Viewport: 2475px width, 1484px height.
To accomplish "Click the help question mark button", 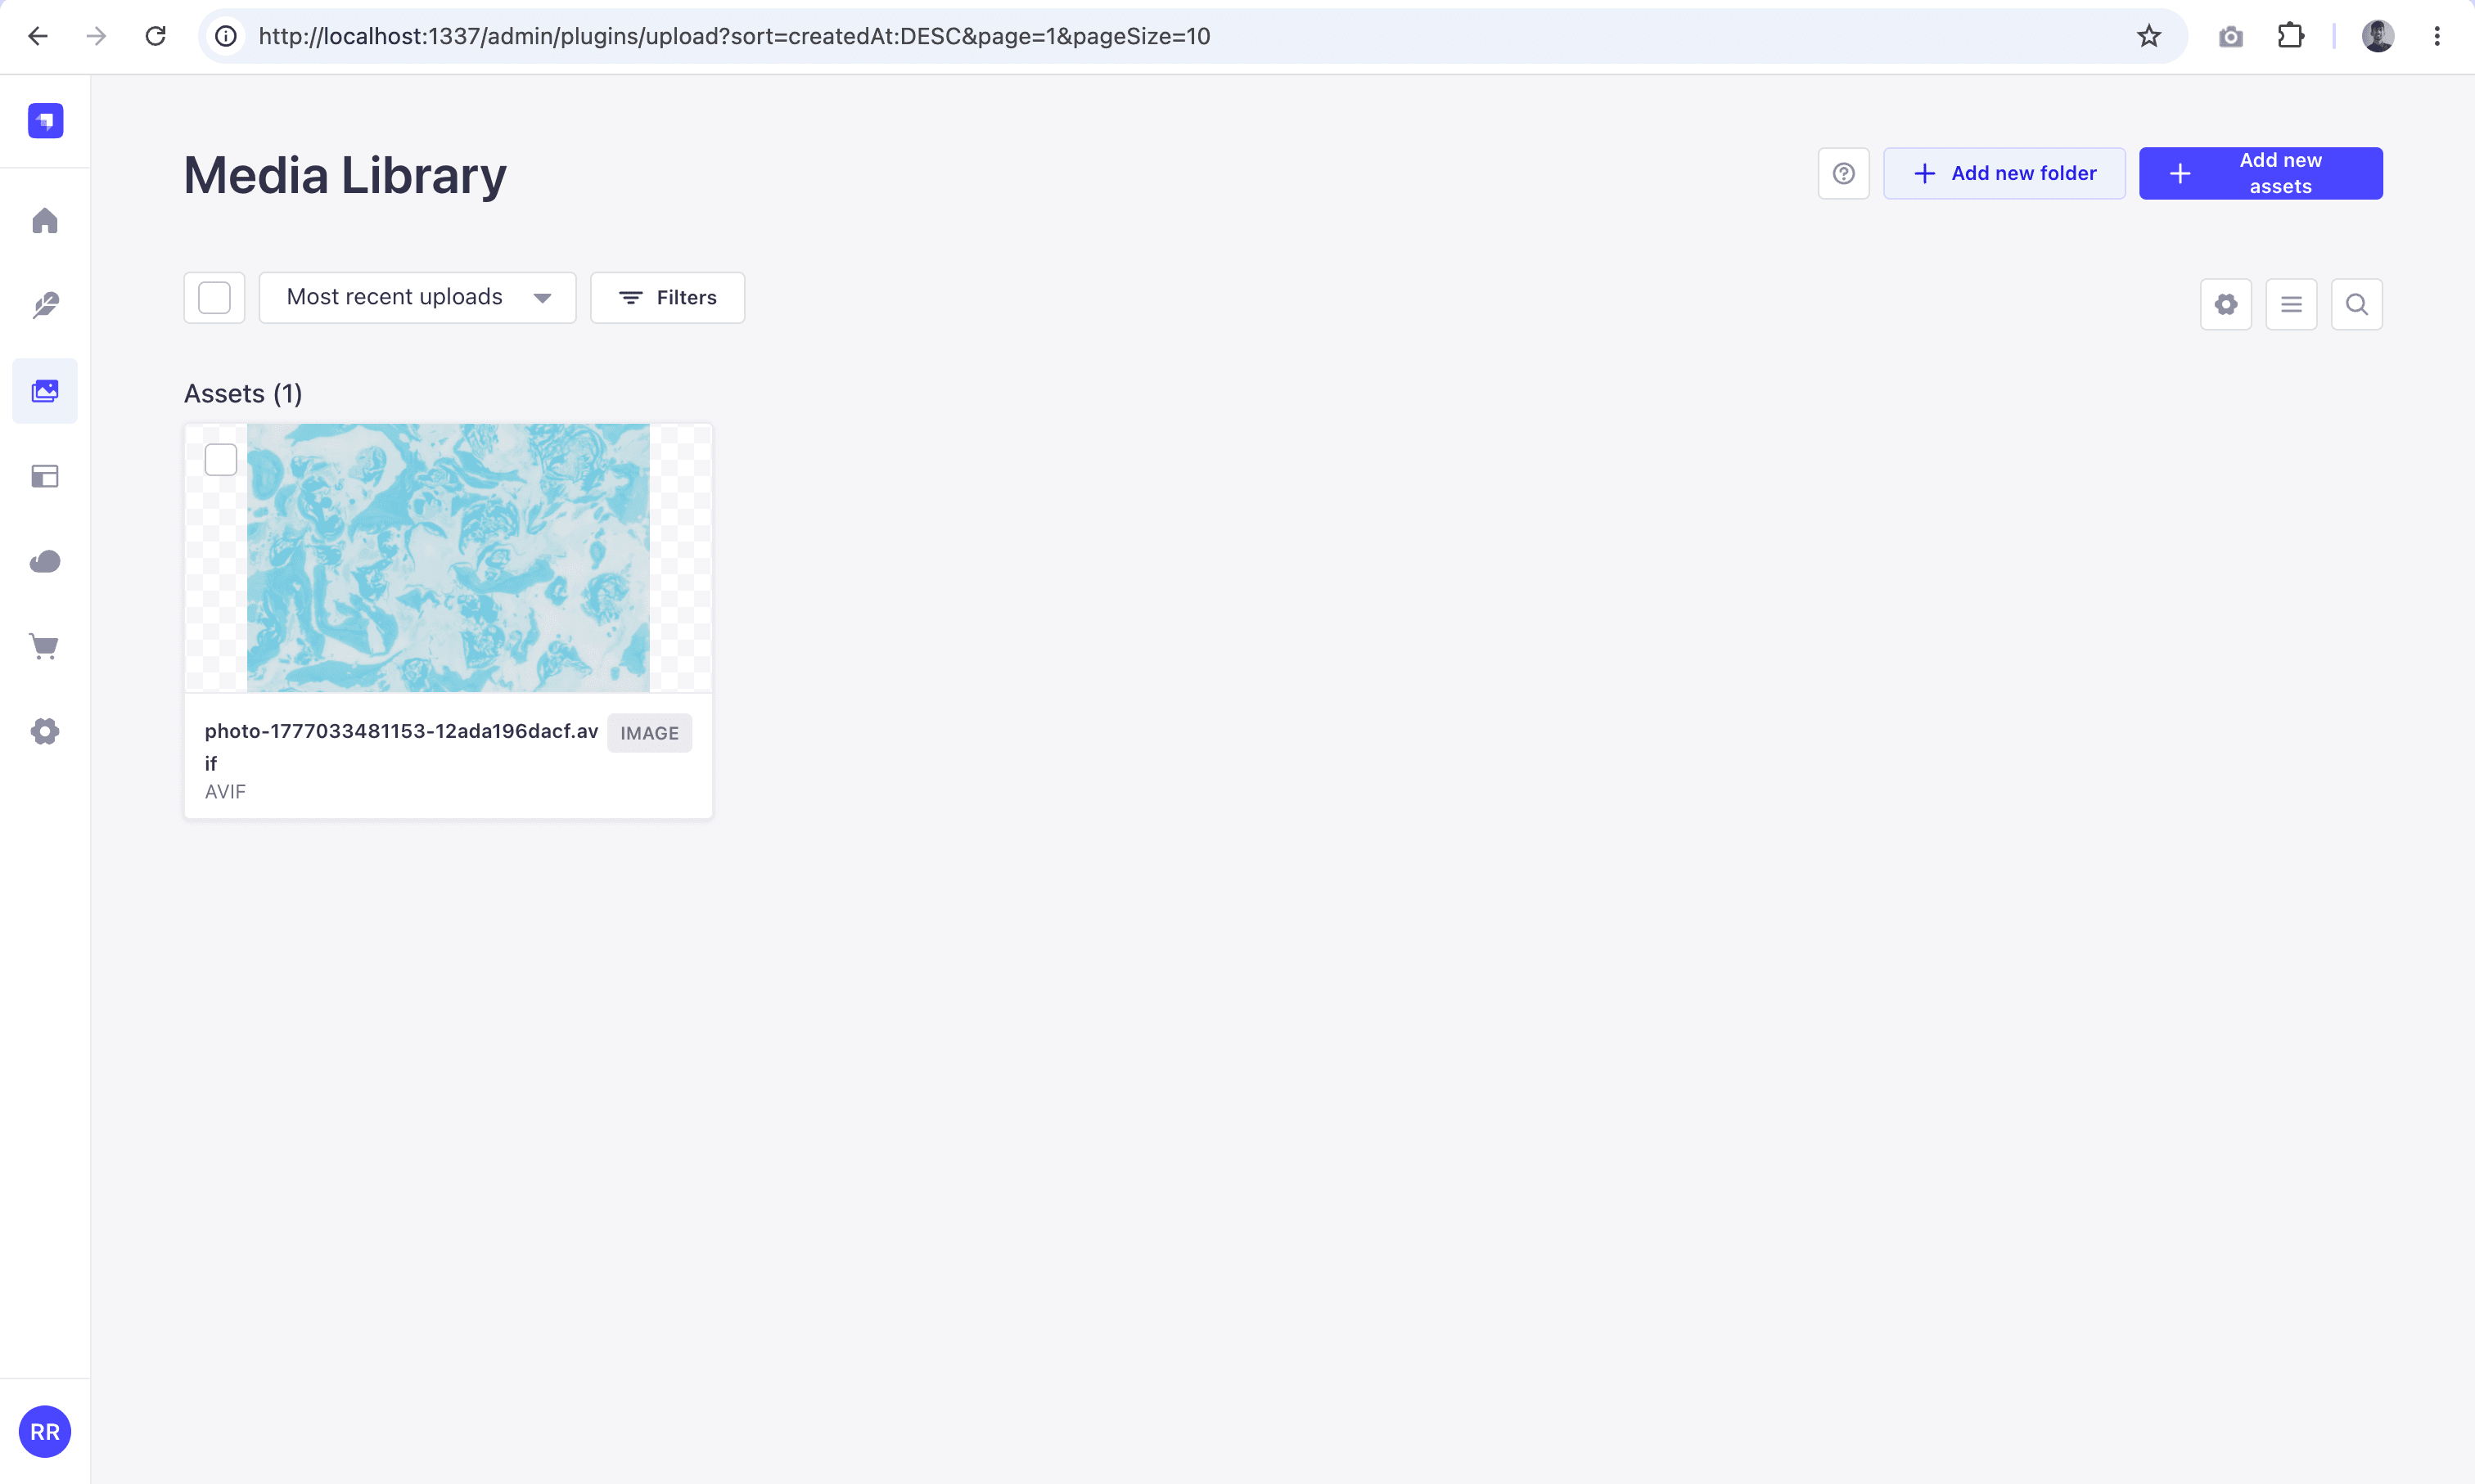I will point(1844,173).
